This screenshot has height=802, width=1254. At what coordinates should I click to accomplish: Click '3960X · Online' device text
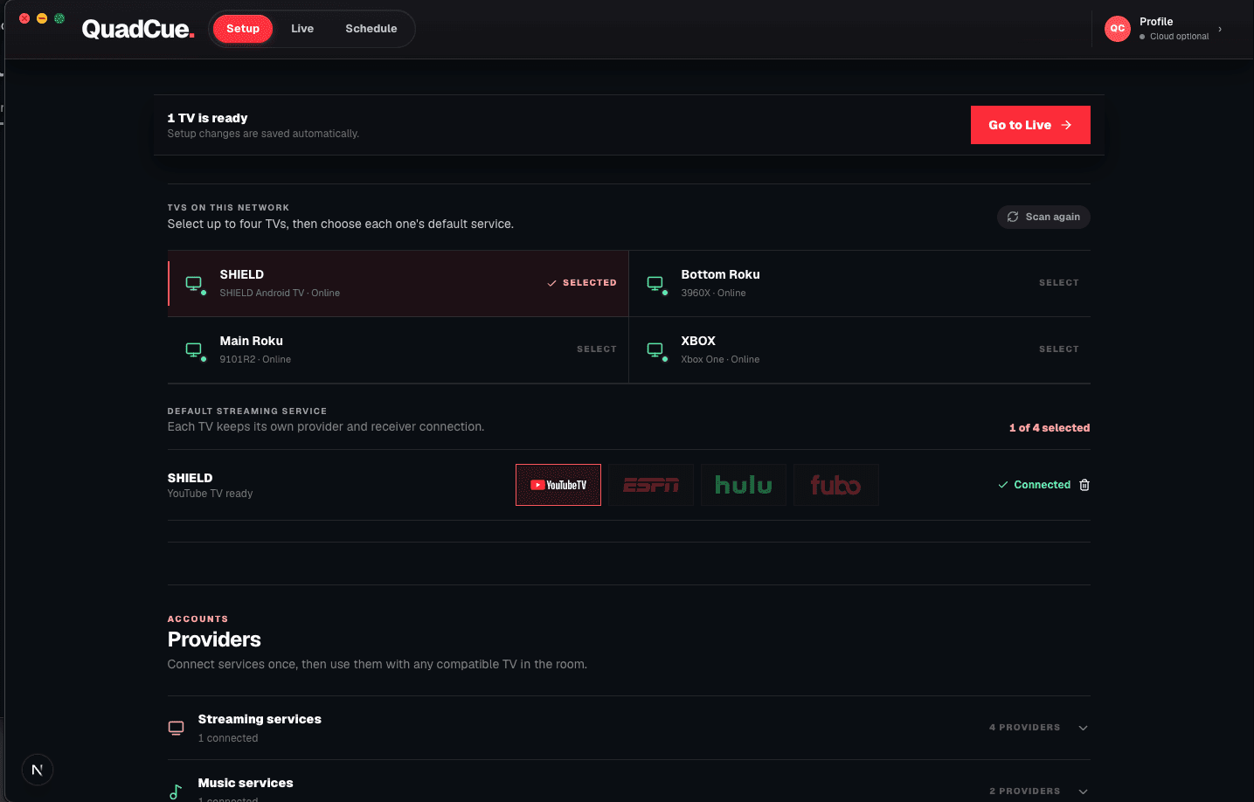click(x=714, y=293)
